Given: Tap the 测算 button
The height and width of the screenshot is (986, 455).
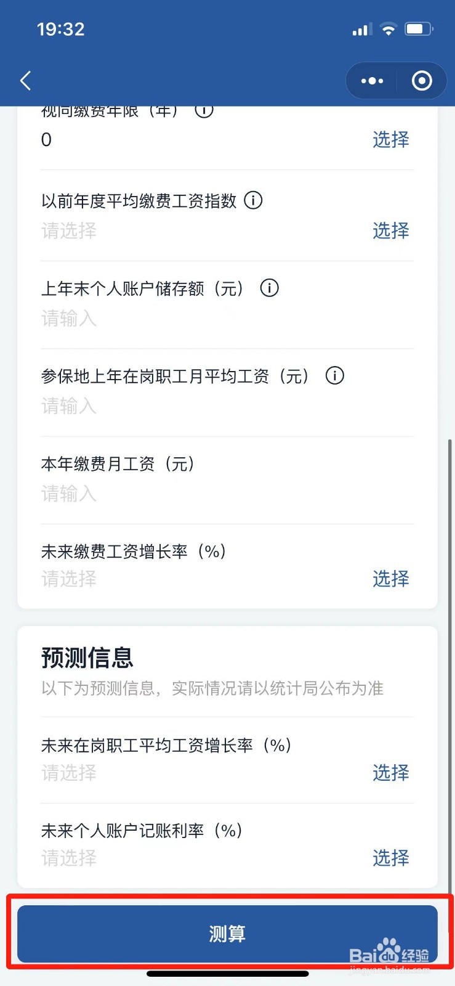Looking at the screenshot, I should (227, 934).
